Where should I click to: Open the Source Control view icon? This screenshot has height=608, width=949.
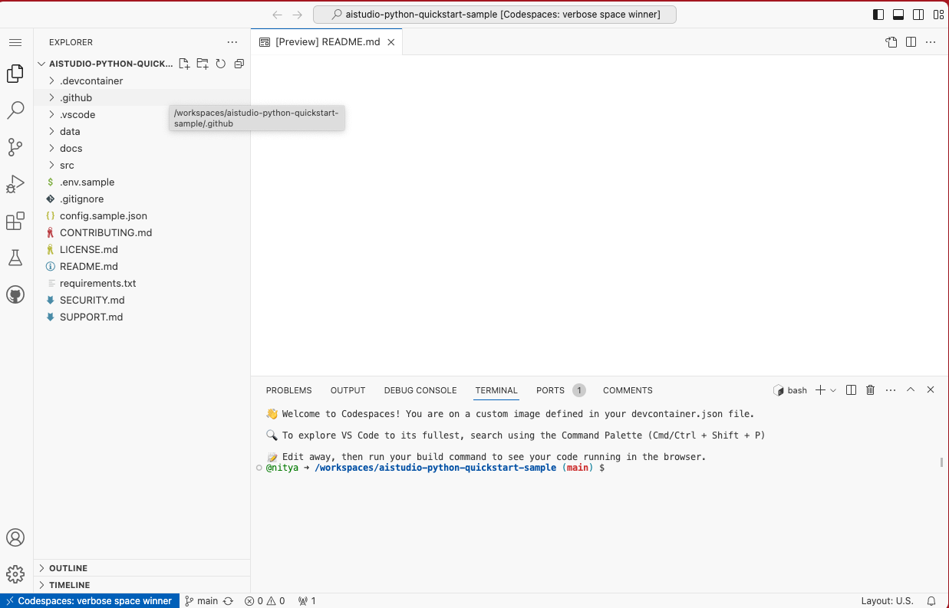15,147
